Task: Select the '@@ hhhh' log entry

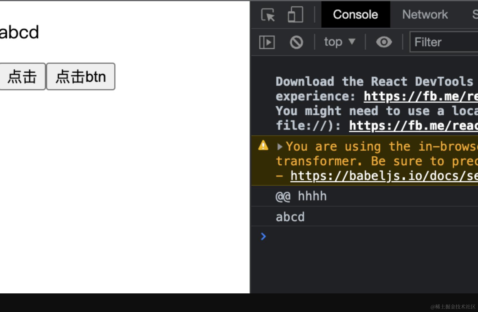Action: [x=365, y=196]
